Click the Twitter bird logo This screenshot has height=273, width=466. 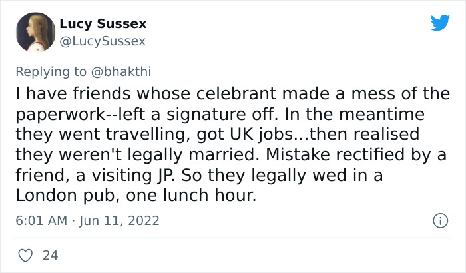[x=440, y=23]
